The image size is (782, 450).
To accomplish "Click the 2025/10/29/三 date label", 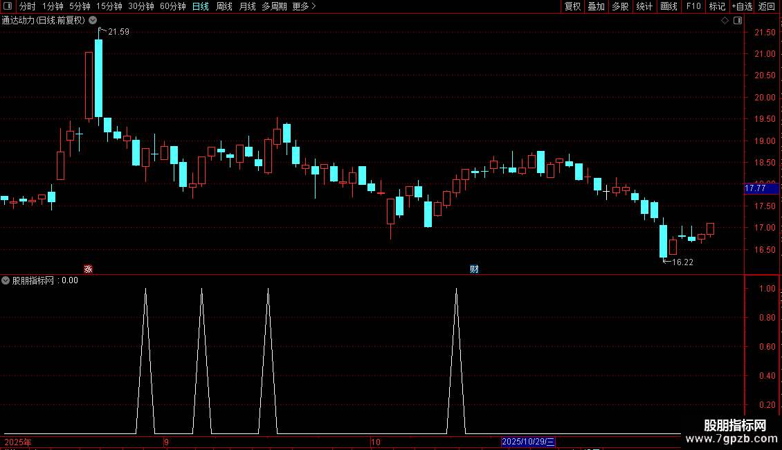I will (528, 442).
